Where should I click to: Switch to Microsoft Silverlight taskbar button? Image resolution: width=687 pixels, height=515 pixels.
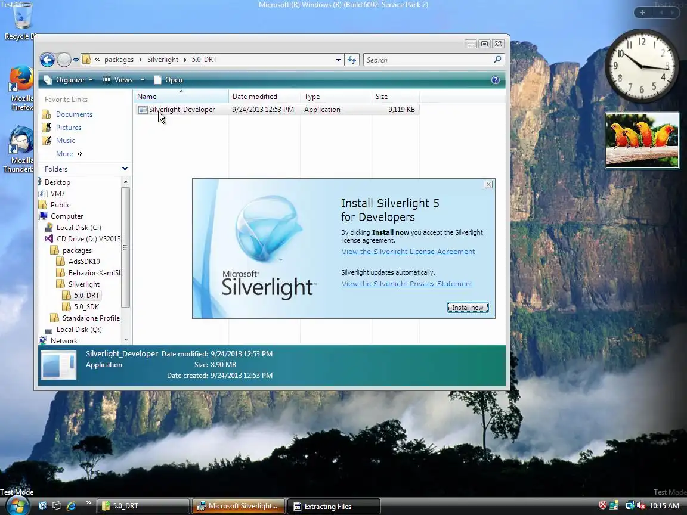[x=238, y=506]
